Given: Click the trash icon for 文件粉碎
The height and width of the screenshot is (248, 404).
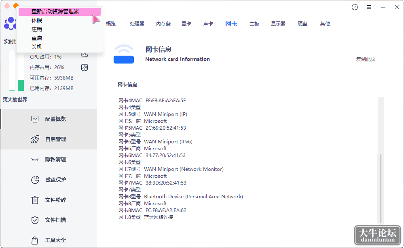Looking at the screenshot, I should tap(35, 200).
